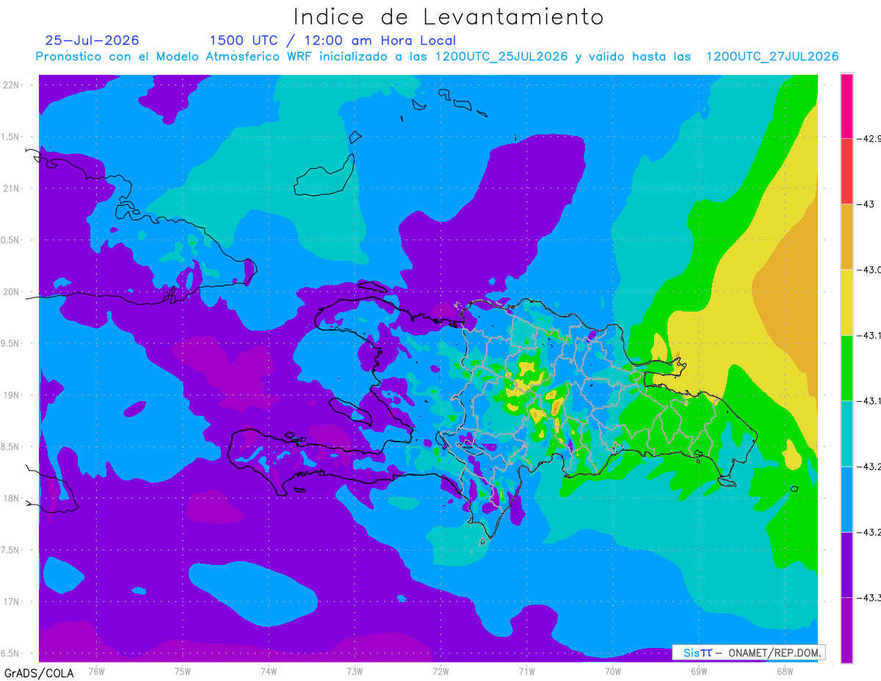881x681 pixels.
Task: Click the '68W' longitude label
Action: point(784,671)
